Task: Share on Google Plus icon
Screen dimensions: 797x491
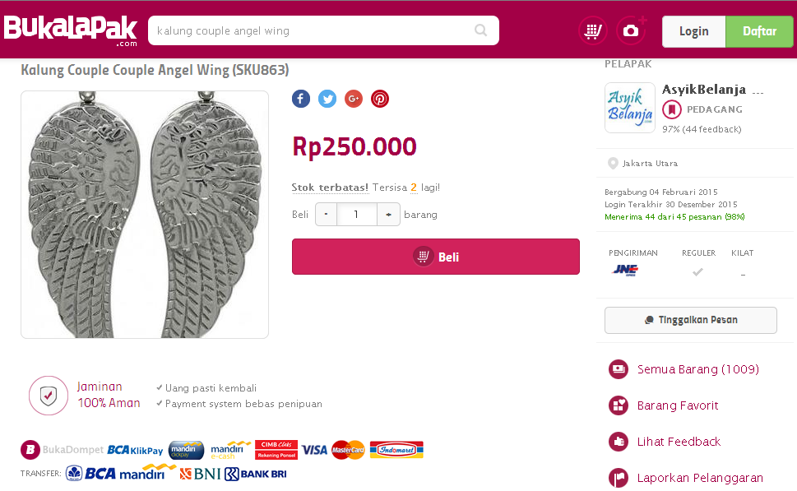Action: [354, 99]
